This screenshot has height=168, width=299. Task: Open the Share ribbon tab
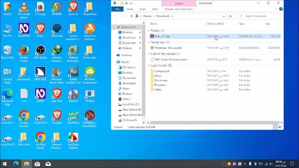[x=142, y=9]
